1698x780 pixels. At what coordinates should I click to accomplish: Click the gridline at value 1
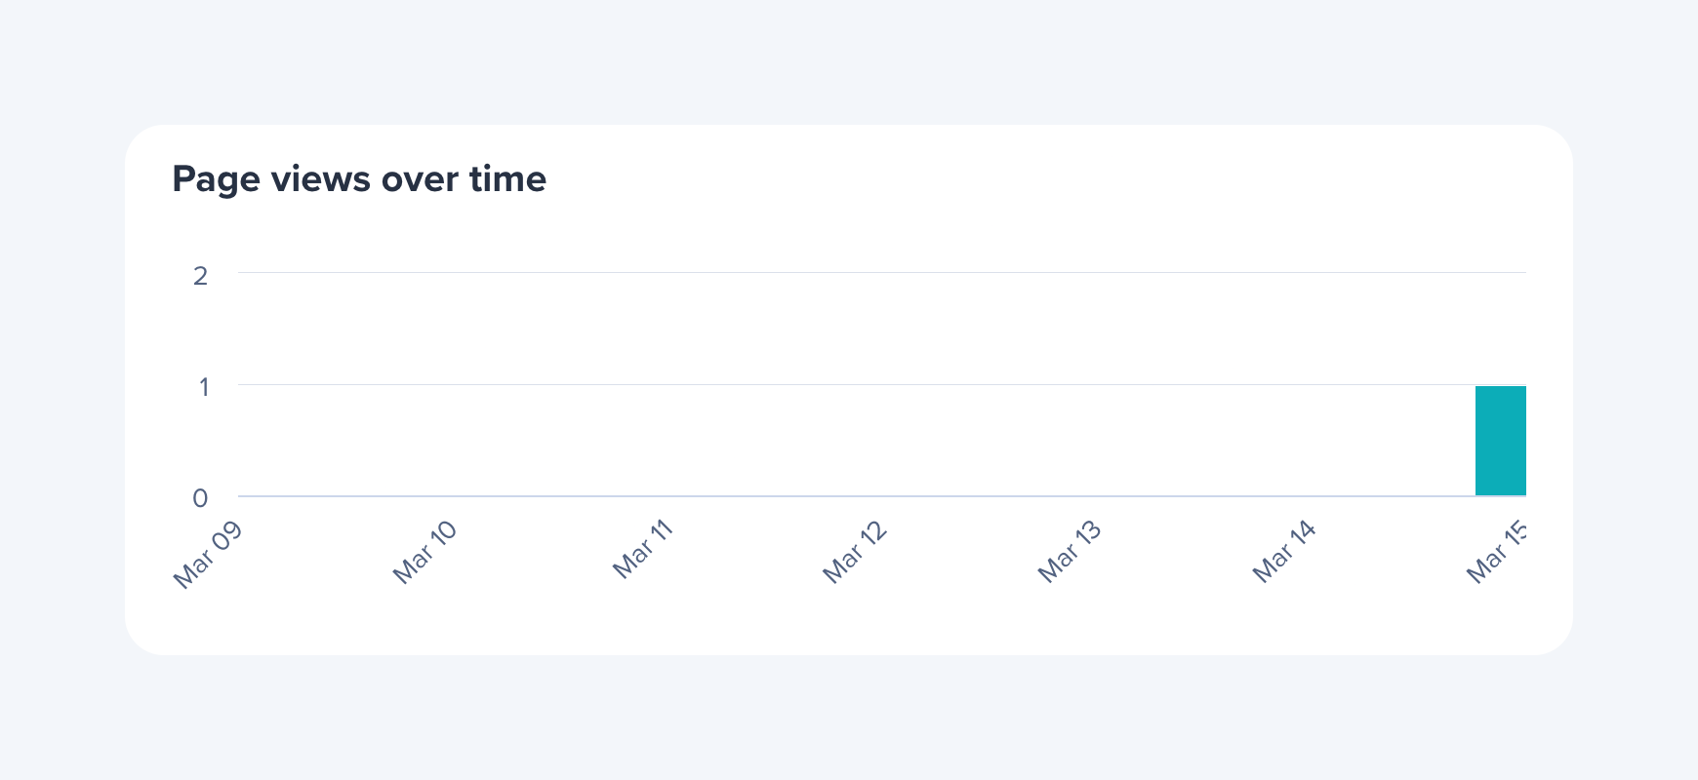coord(878,384)
